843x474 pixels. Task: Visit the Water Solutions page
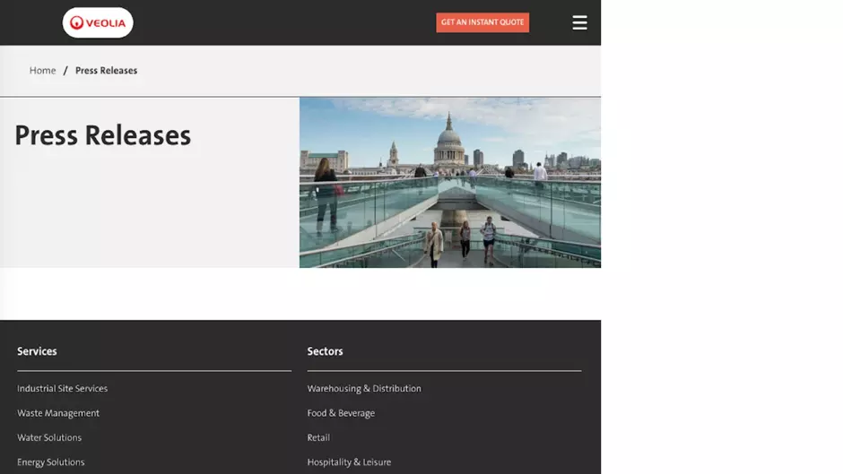pos(49,437)
